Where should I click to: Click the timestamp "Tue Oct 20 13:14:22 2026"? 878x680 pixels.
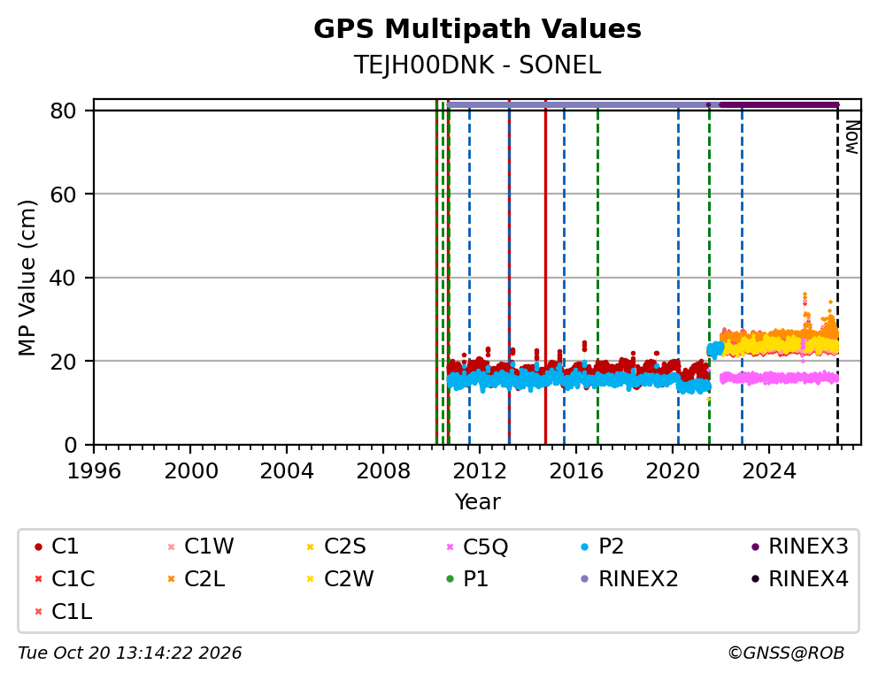130,653
